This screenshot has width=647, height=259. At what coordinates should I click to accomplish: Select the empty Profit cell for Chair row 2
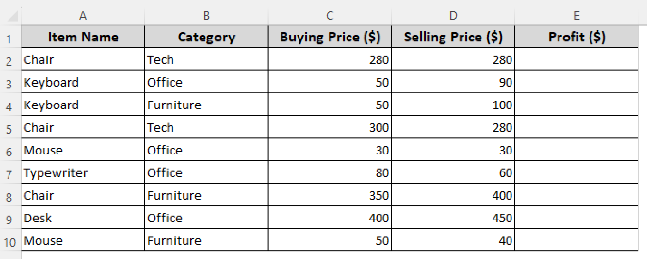coord(577,59)
